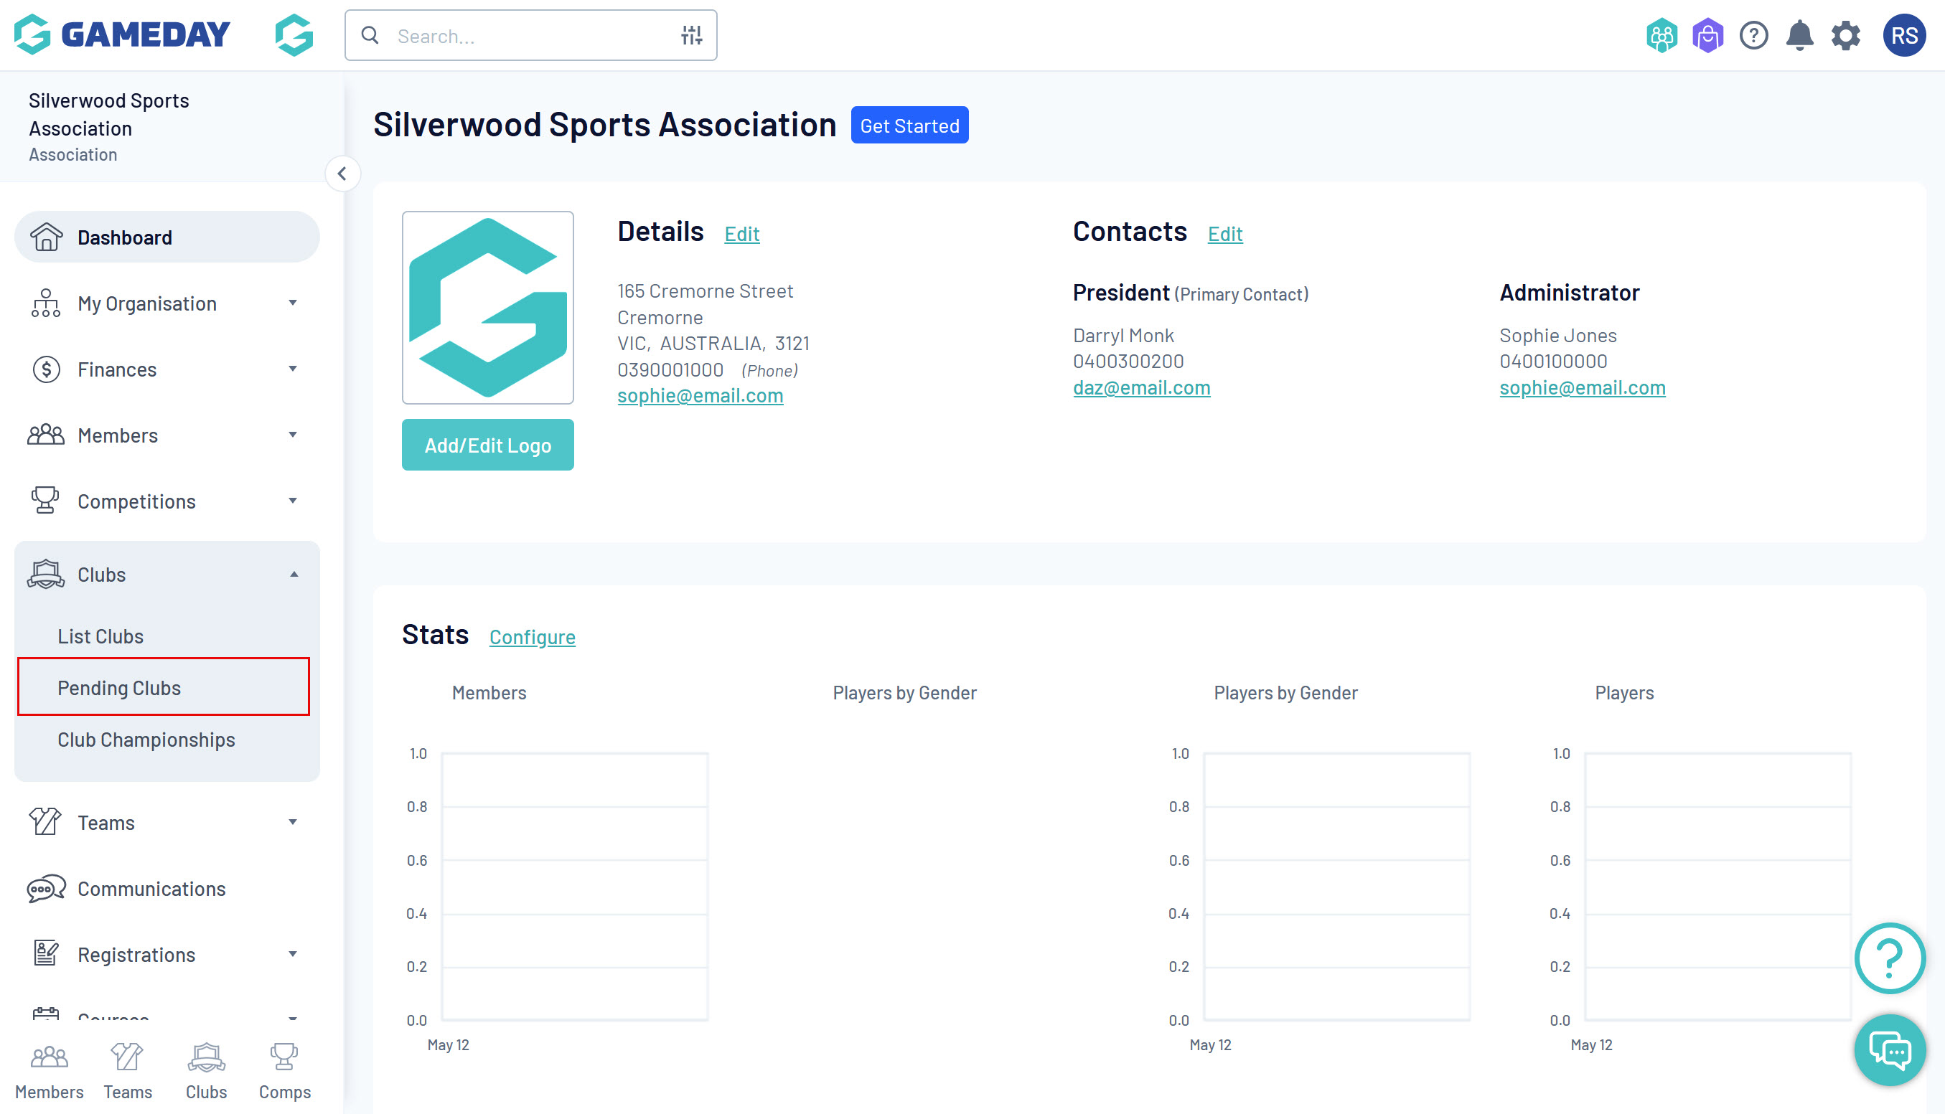Viewport: 1945px width, 1114px height.
Task: Click Configure link next to Stats
Action: [532, 636]
